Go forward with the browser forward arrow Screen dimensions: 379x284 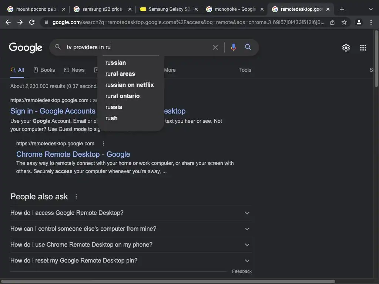20,22
